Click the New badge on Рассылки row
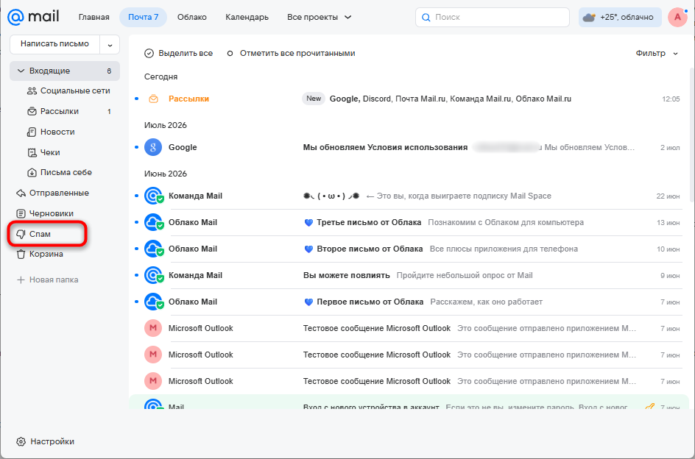The image size is (695, 459). pos(314,99)
